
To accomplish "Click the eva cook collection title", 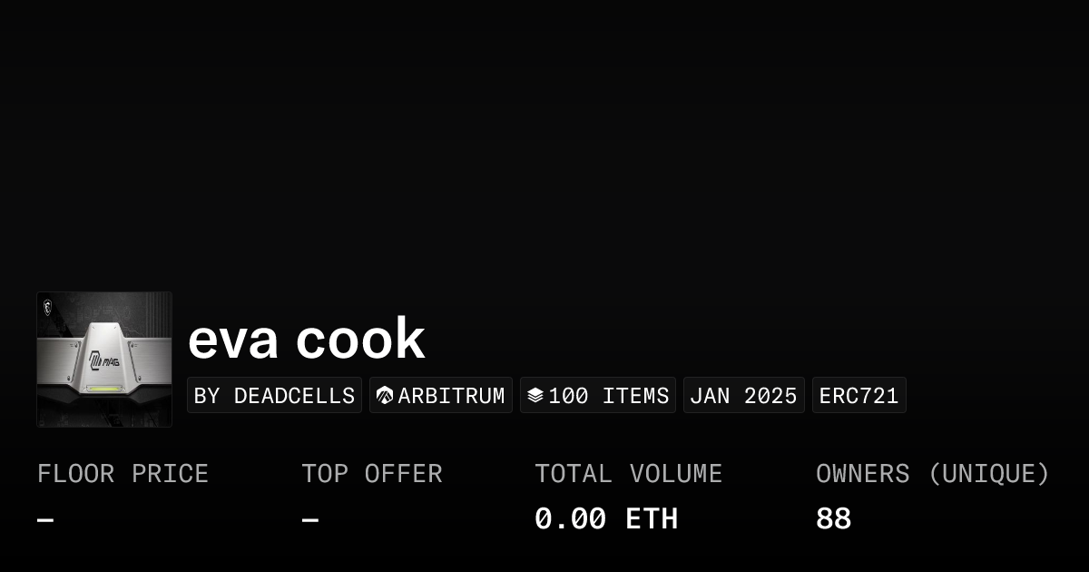I will (306, 339).
